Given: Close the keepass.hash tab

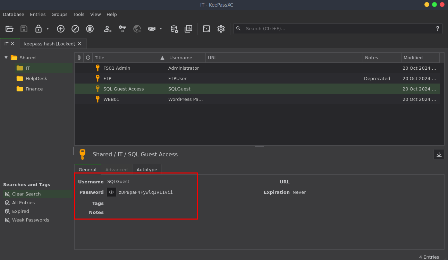Looking at the screenshot, I should 79,44.
